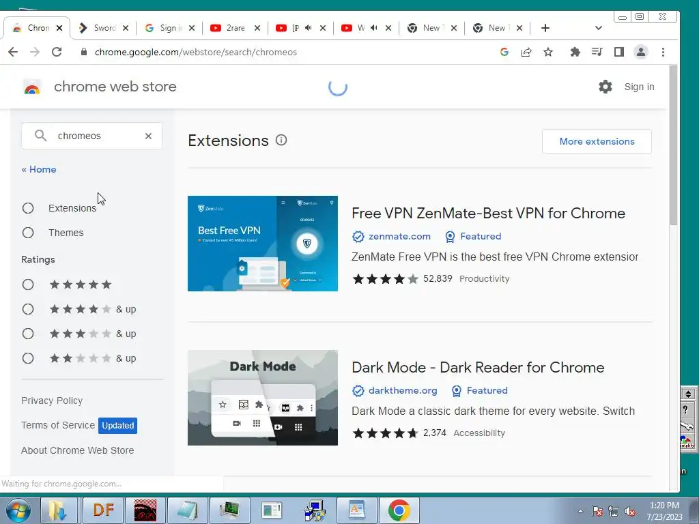The image size is (699, 524).
Task: Show hidden system tray icons
Action: 580,511
